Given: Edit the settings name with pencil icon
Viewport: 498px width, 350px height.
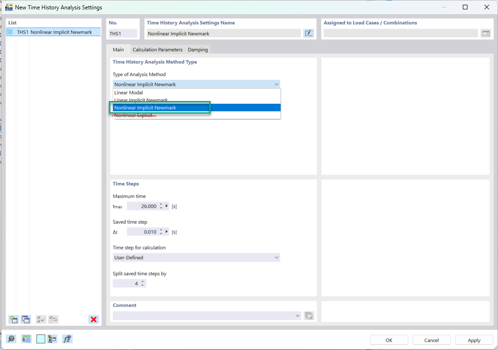Looking at the screenshot, I should click(309, 33).
